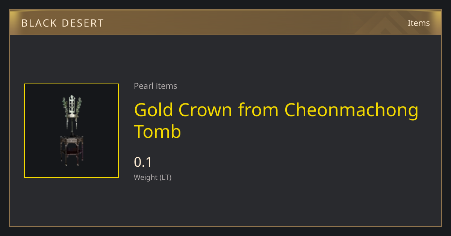
Task: Select the Pearl items category label
Action: point(155,86)
